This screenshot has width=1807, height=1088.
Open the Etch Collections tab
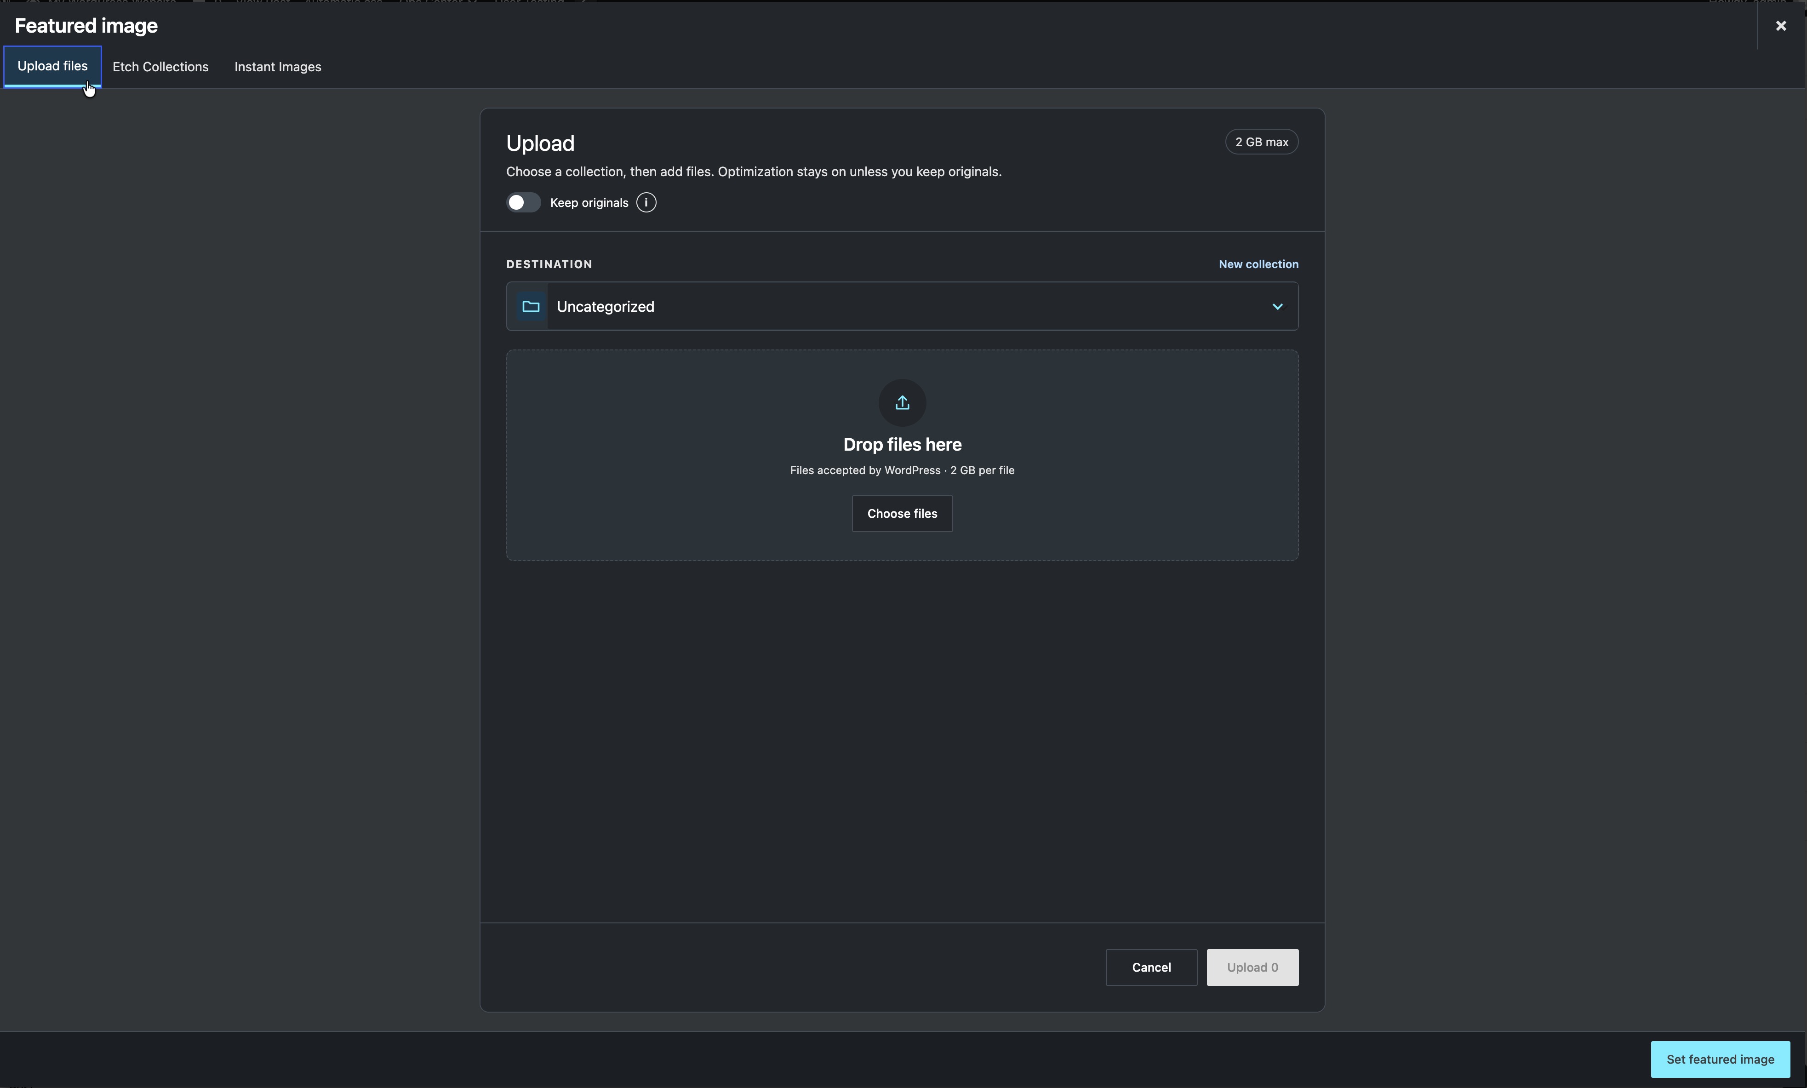160,67
